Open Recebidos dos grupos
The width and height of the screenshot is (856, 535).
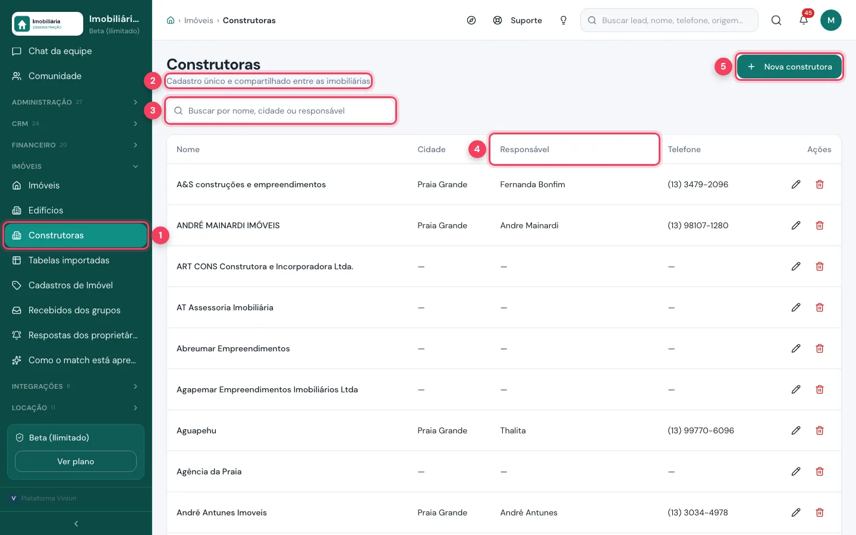[76, 310]
